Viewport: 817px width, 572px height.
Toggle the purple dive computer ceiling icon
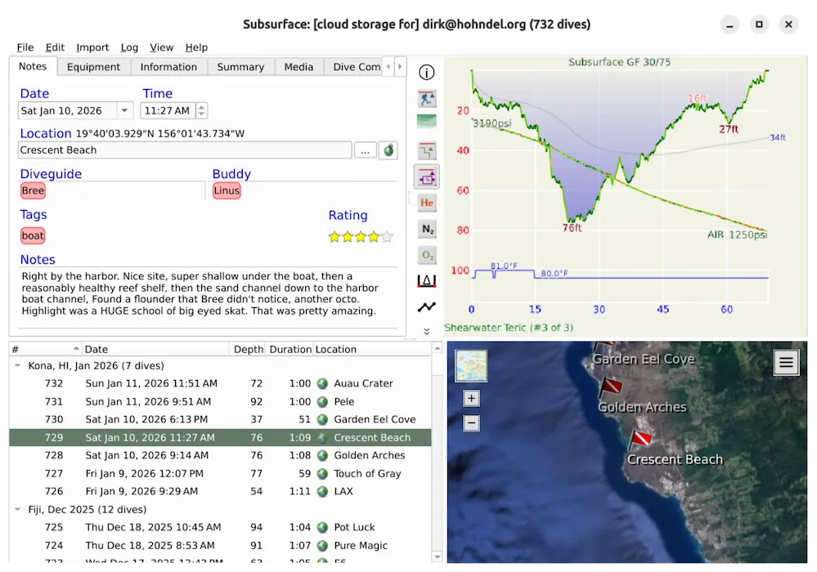point(427,177)
